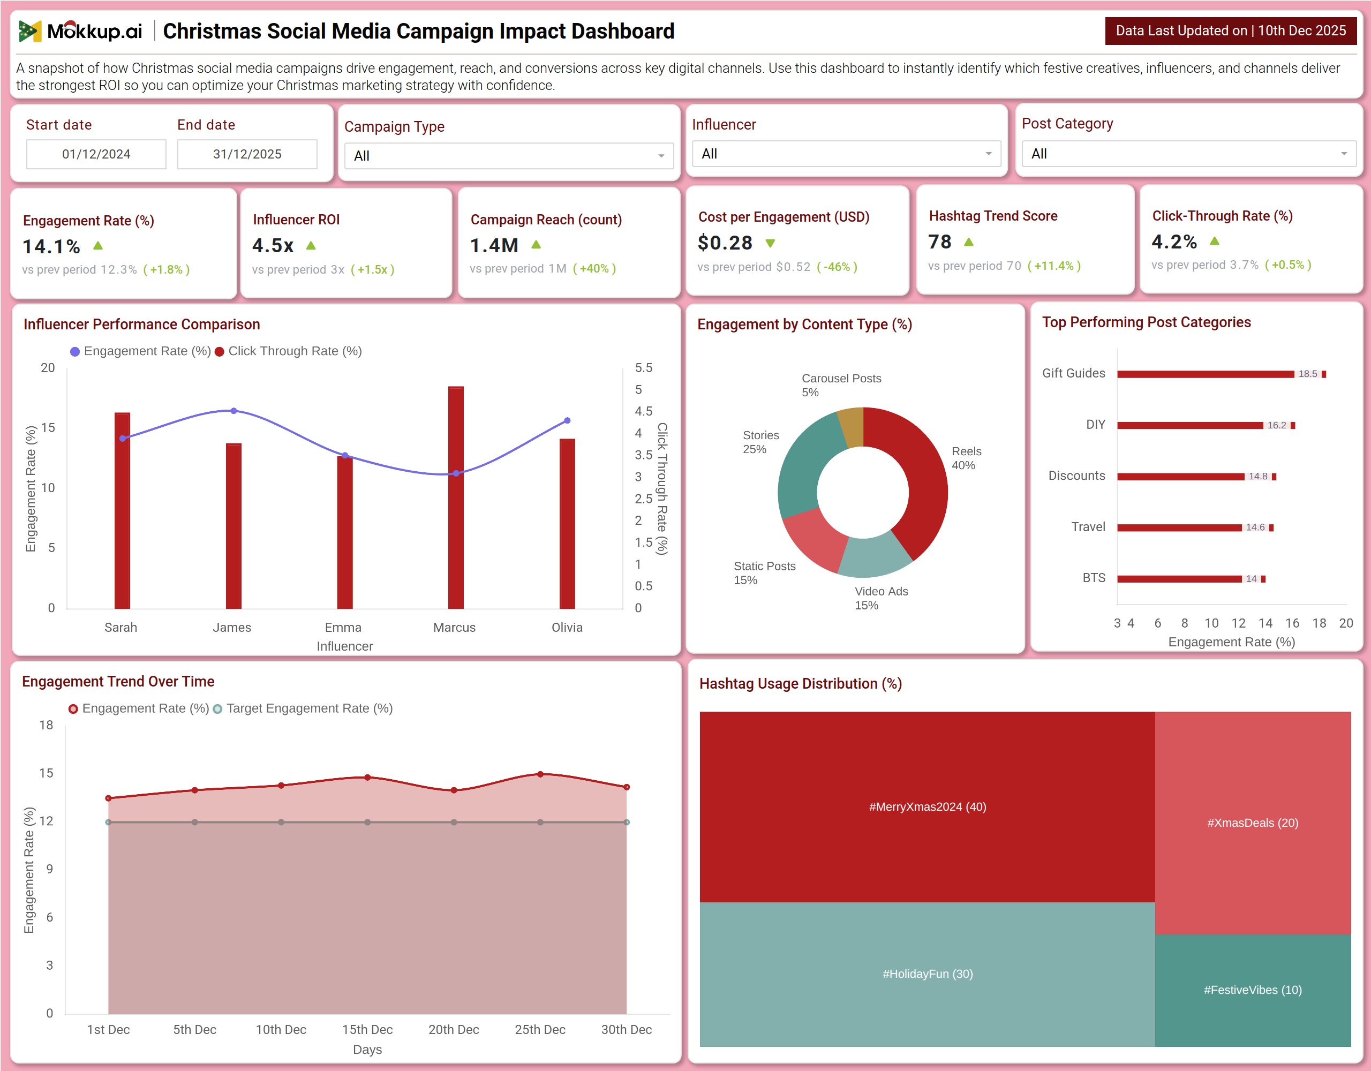1371x1071 pixels.
Task: Select Olivia's red bar in influencer chart
Action: point(568,524)
